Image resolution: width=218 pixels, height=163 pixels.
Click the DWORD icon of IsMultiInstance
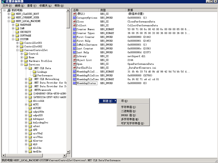[74, 45]
